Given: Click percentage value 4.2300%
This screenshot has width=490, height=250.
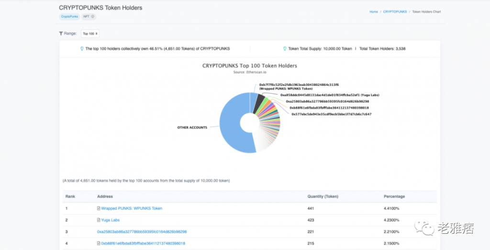Looking at the screenshot, I should tap(391, 220).
